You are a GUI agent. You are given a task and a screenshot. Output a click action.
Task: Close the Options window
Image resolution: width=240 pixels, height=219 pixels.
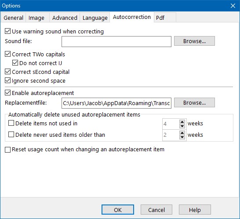point(233,6)
